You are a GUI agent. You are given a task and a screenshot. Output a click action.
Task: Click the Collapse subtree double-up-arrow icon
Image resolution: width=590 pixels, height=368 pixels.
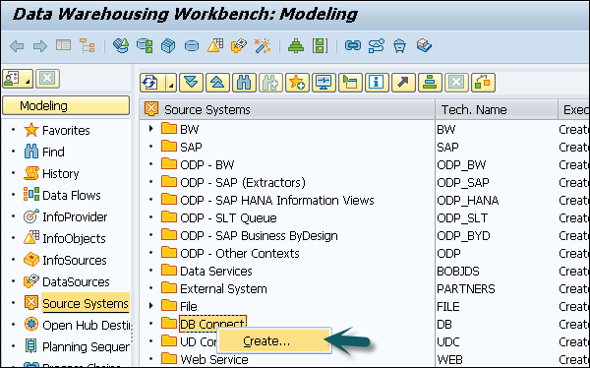tap(217, 82)
